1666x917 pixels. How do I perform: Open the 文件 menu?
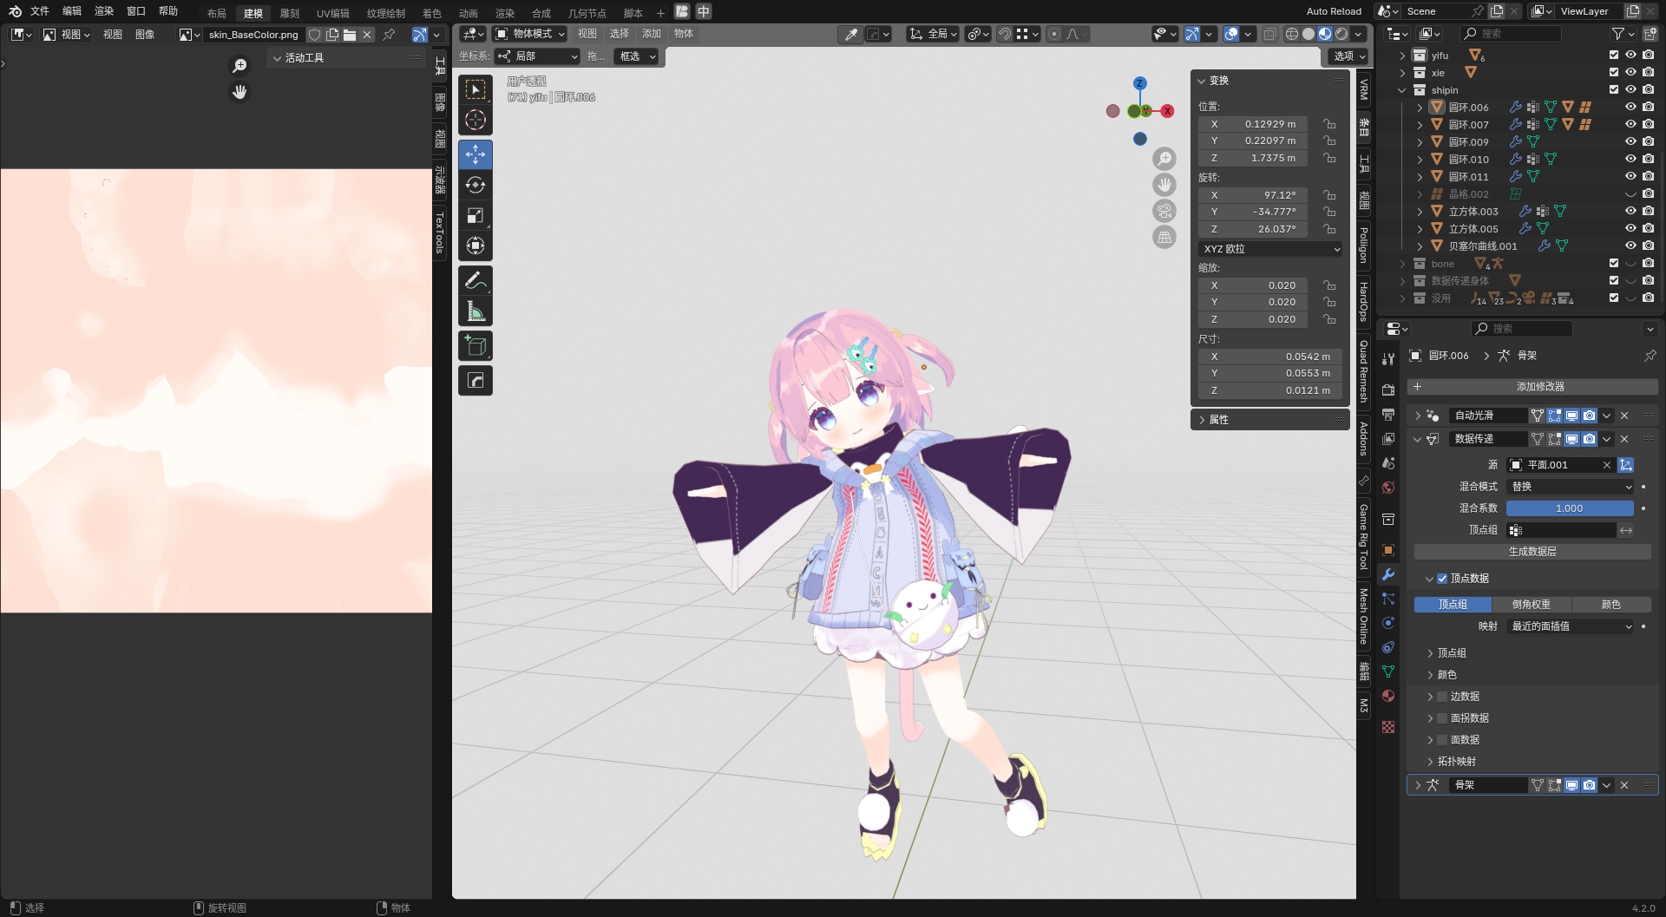(40, 11)
